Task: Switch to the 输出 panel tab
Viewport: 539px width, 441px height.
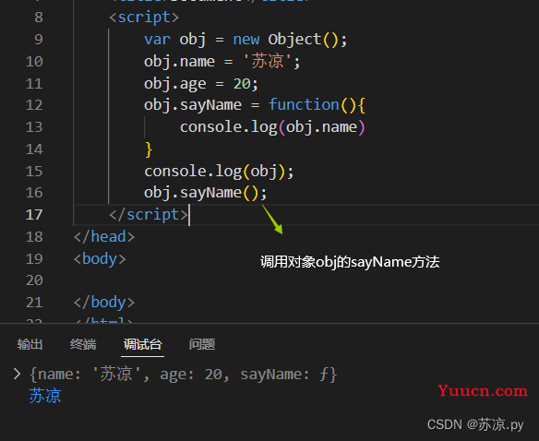Action: click(x=30, y=344)
